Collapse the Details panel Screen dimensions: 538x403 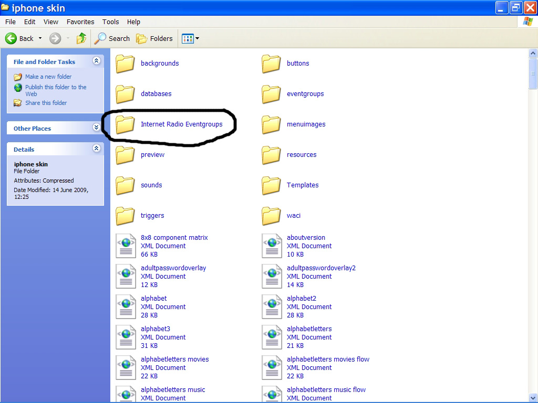click(x=97, y=149)
